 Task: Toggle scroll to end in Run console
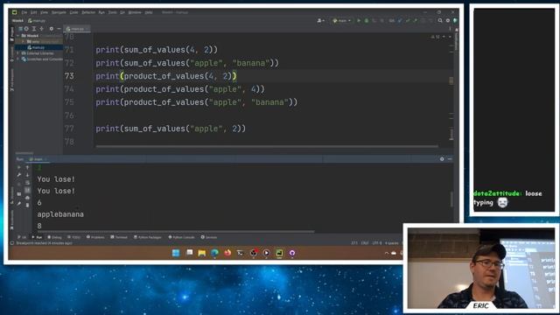[27, 191]
